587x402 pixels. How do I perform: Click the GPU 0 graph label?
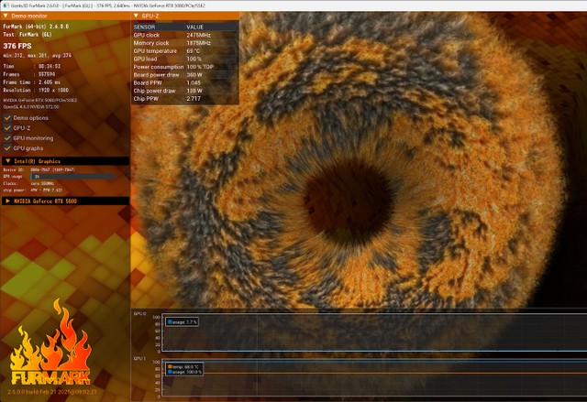pos(139,313)
